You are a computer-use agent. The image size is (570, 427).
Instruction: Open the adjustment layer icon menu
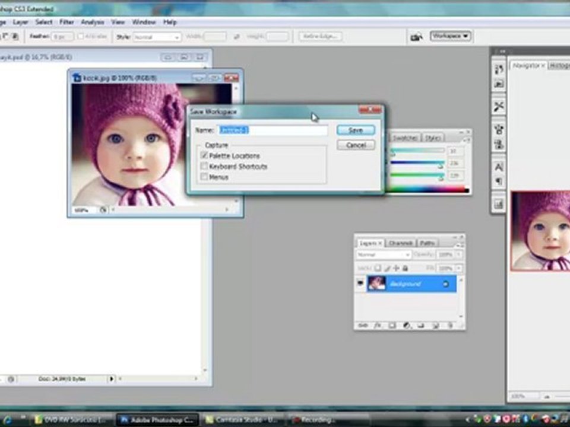point(406,326)
